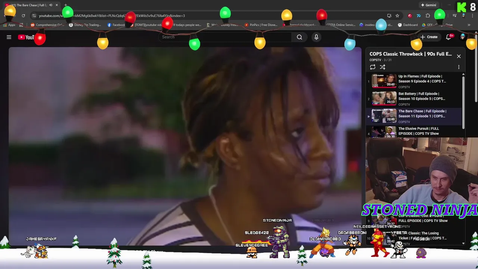Open the COPS Classic Throwback playlist title
This screenshot has height=269, width=478.
410,54
